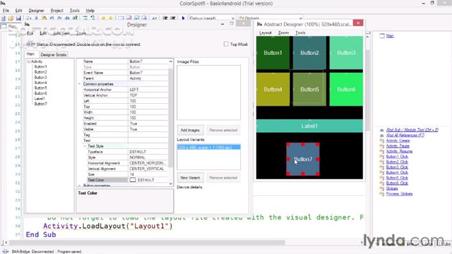Click the Remove selected button under Image Files
Screen dimensions: 452x254
point(223,130)
